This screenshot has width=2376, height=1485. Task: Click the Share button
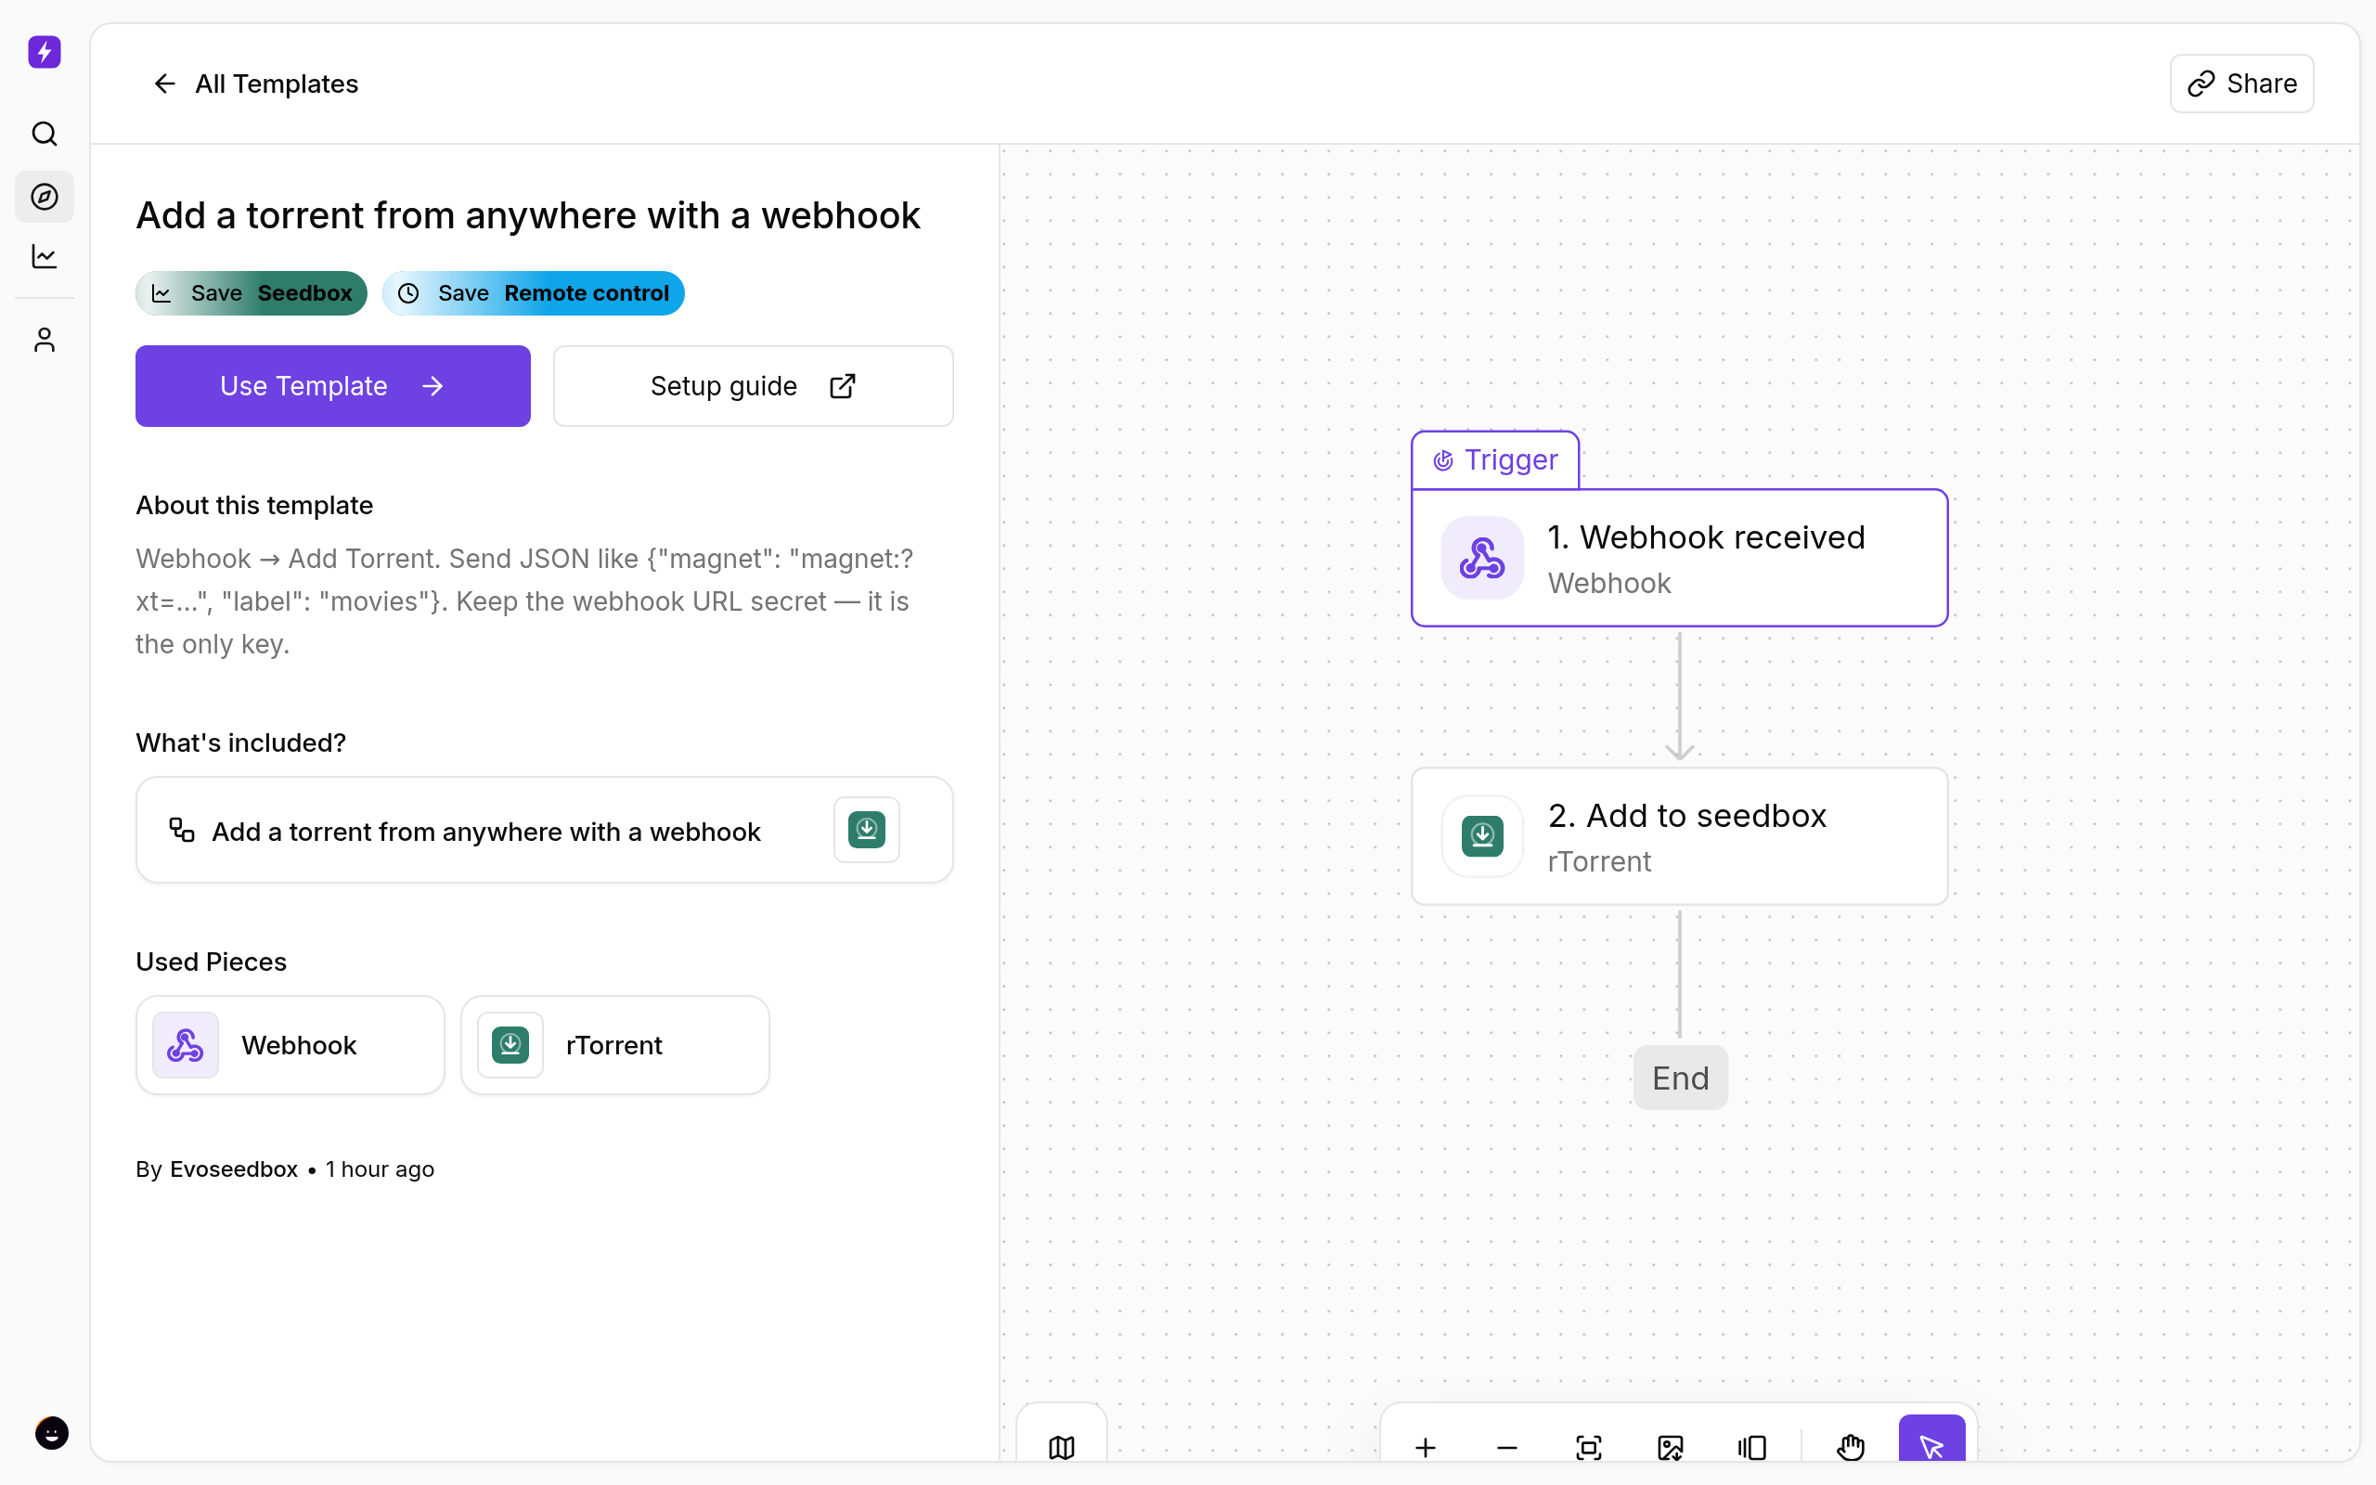(2241, 84)
